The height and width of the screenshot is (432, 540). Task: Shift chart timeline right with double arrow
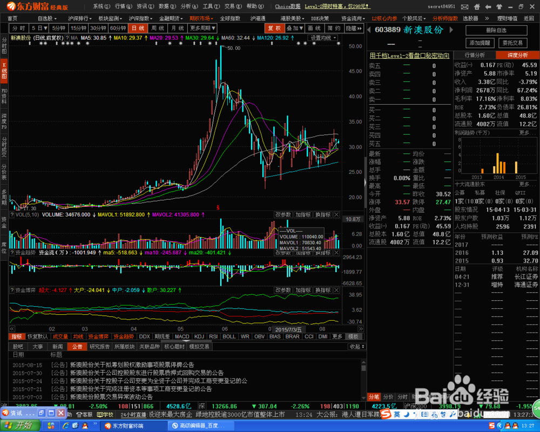pos(361,329)
